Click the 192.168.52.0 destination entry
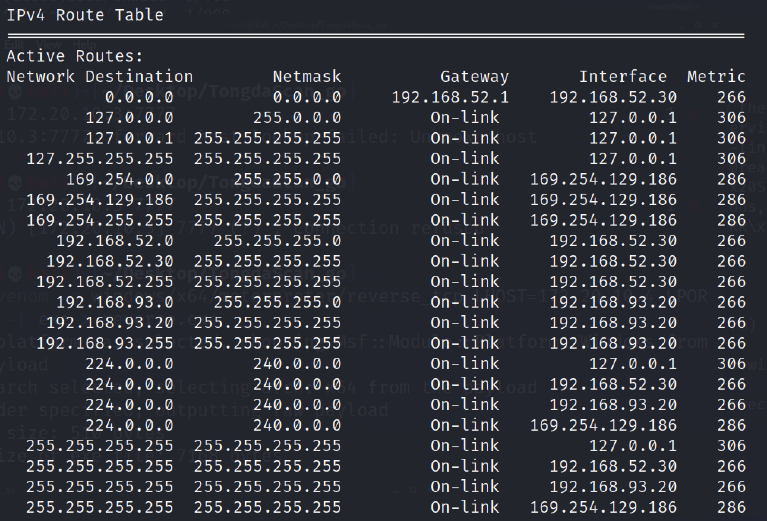 [115, 241]
